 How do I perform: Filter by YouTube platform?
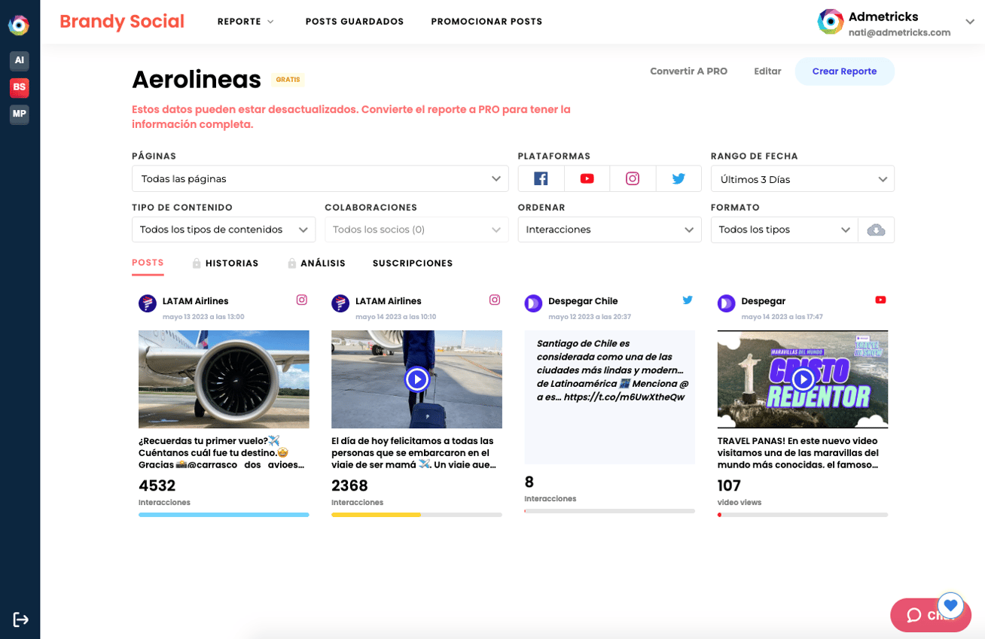click(587, 178)
